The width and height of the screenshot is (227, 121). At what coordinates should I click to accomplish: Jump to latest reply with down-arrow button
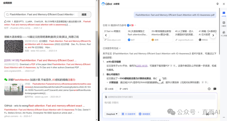(160, 80)
